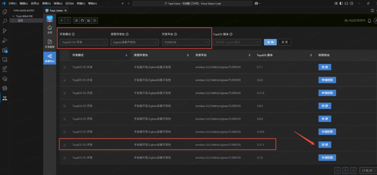Click the VS Code navigate back arrow
This screenshot has width=377, height=175.
(x=123, y=3)
